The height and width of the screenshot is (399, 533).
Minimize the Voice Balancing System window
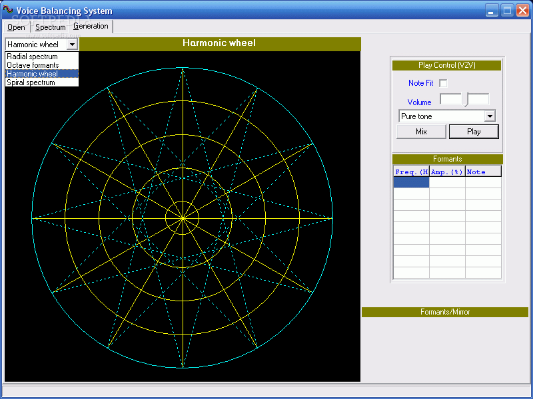coord(491,11)
